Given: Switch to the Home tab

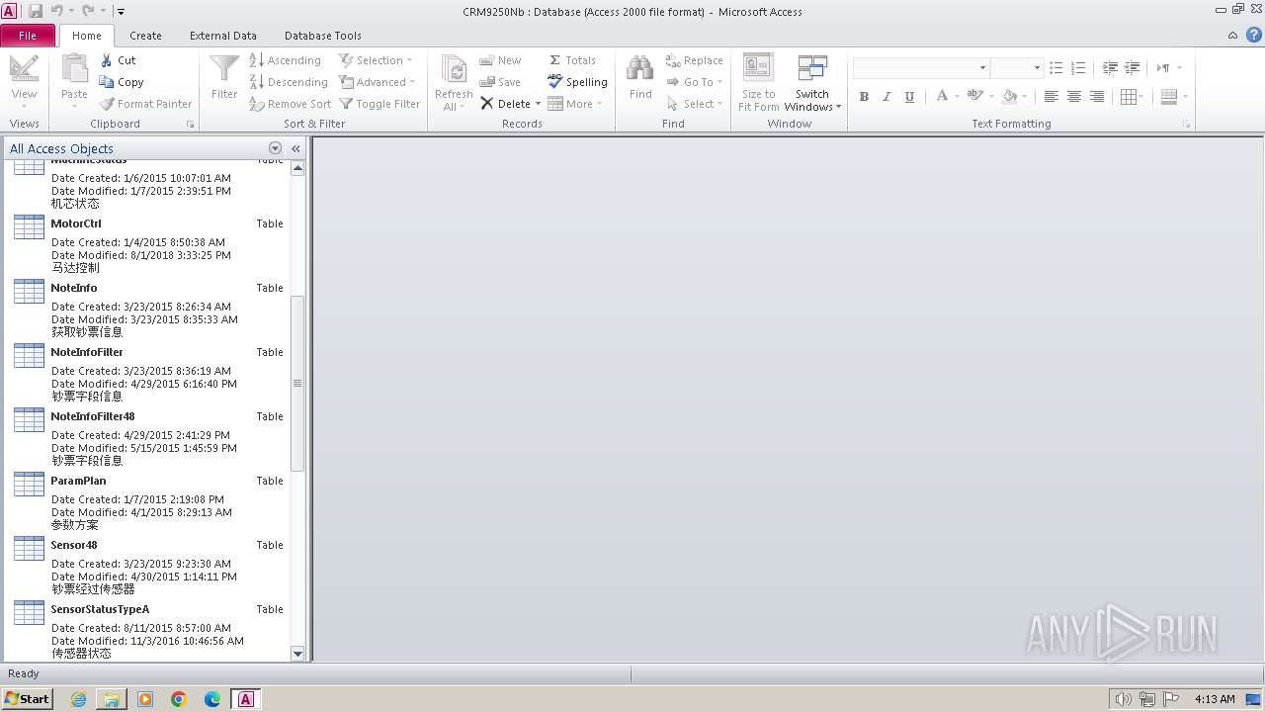Looking at the screenshot, I should point(86,36).
